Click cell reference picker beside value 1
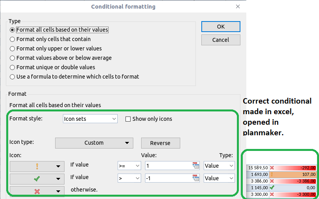This screenshot has width=319, height=199. pos(196,166)
